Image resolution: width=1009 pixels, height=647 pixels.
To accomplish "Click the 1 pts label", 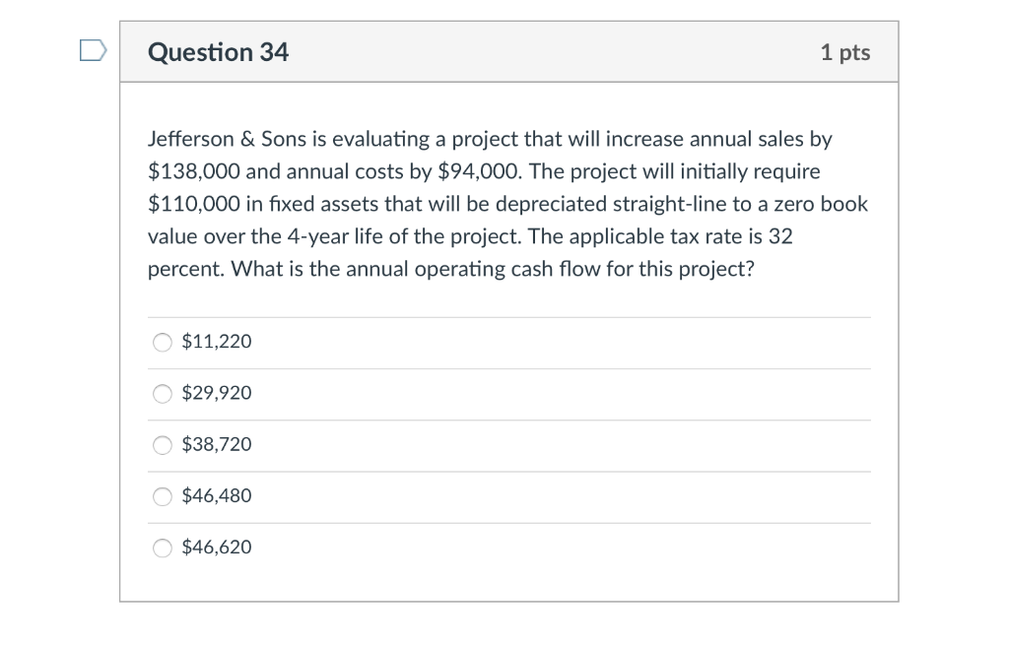I will (845, 53).
